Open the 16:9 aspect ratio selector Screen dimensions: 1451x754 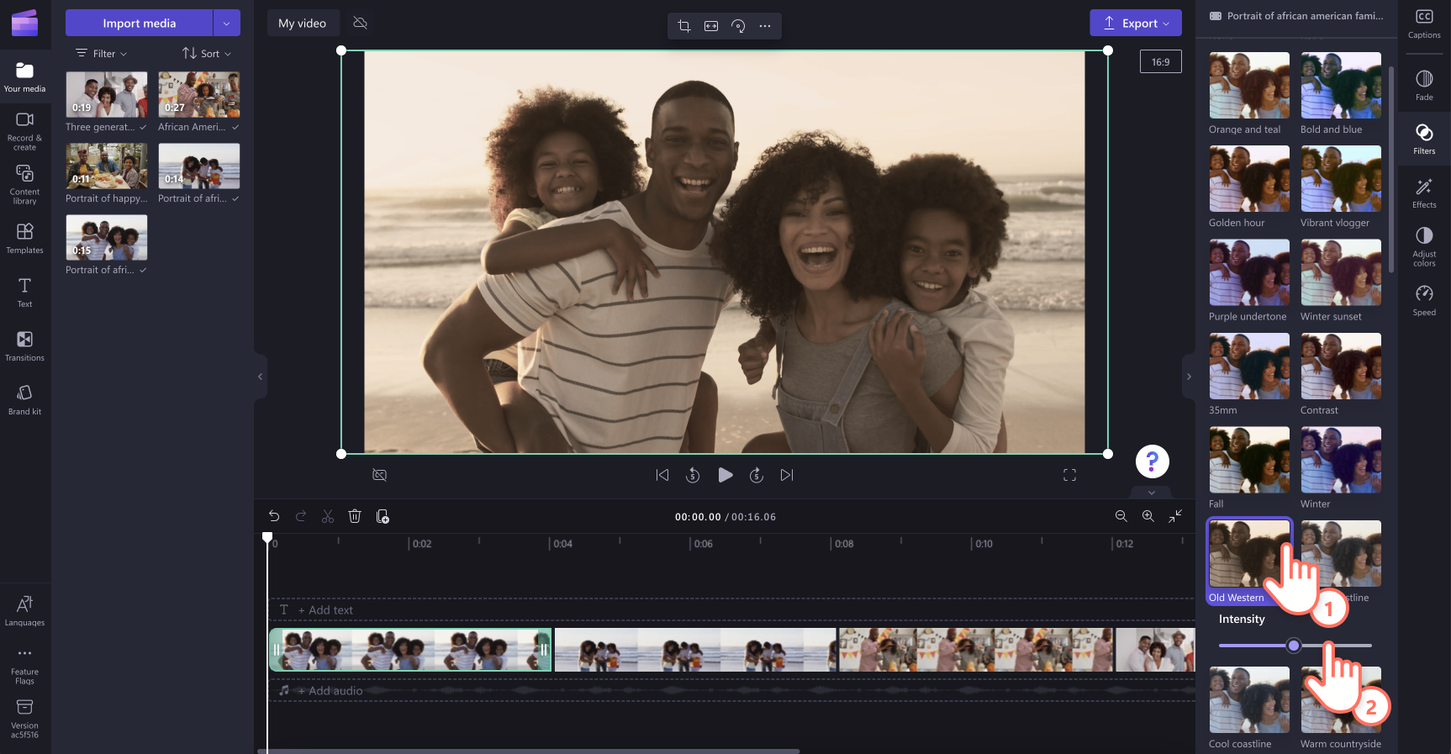point(1161,61)
